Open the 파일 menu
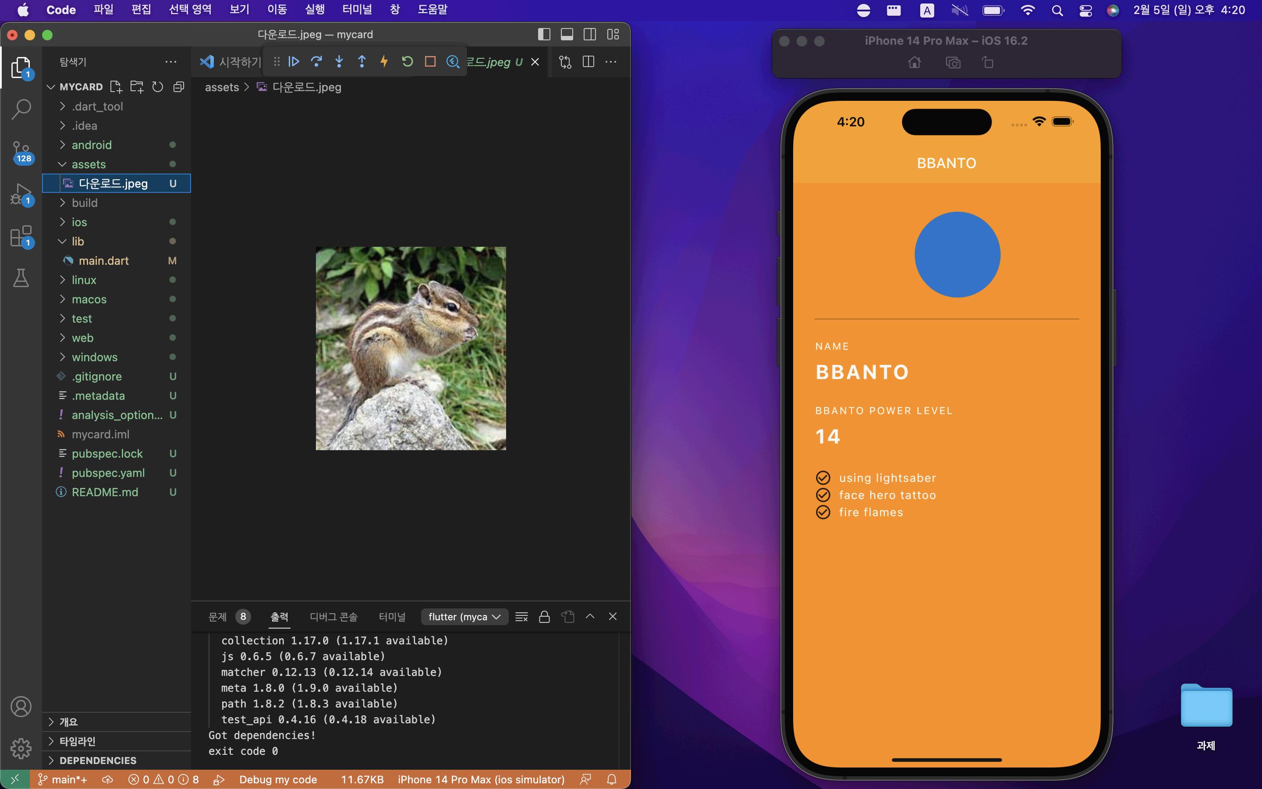The height and width of the screenshot is (789, 1262). click(103, 9)
